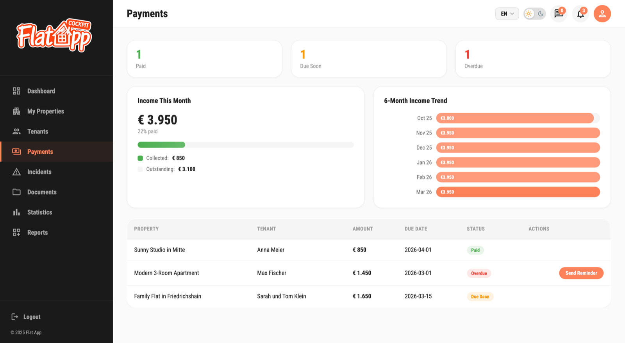
Task: Click the Oct 25 income trend bar
Action: click(x=515, y=118)
